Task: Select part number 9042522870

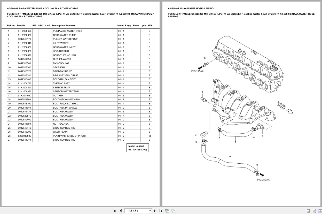Action: [25, 116]
